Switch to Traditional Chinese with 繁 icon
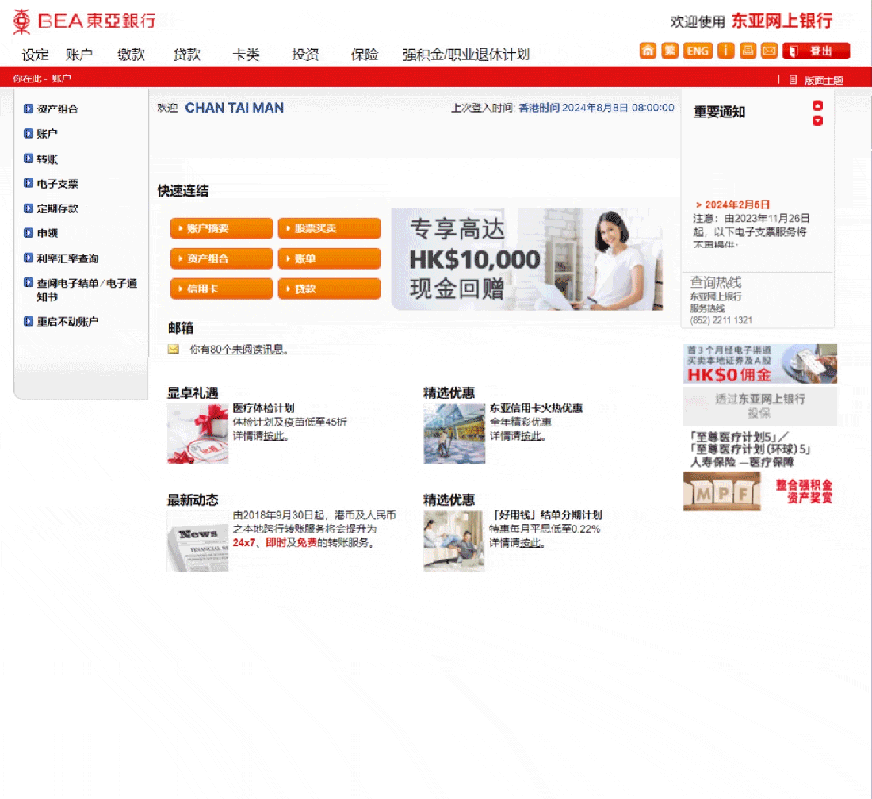The height and width of the screenshot is (799, 872). click(x=670, y=52)
